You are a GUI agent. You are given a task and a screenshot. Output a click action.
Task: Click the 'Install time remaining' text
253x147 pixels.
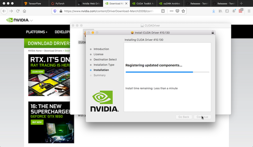[x=151, y=88]
